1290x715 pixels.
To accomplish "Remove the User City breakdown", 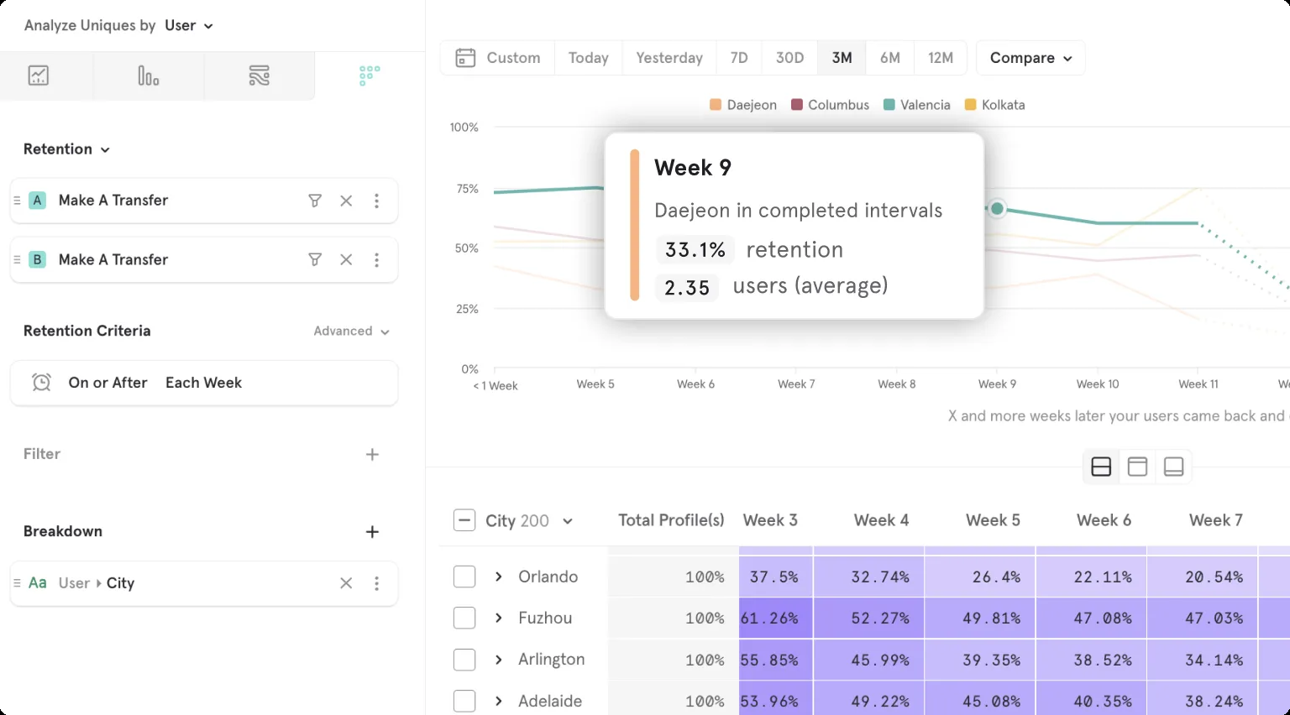I will [x=346, y=583].
